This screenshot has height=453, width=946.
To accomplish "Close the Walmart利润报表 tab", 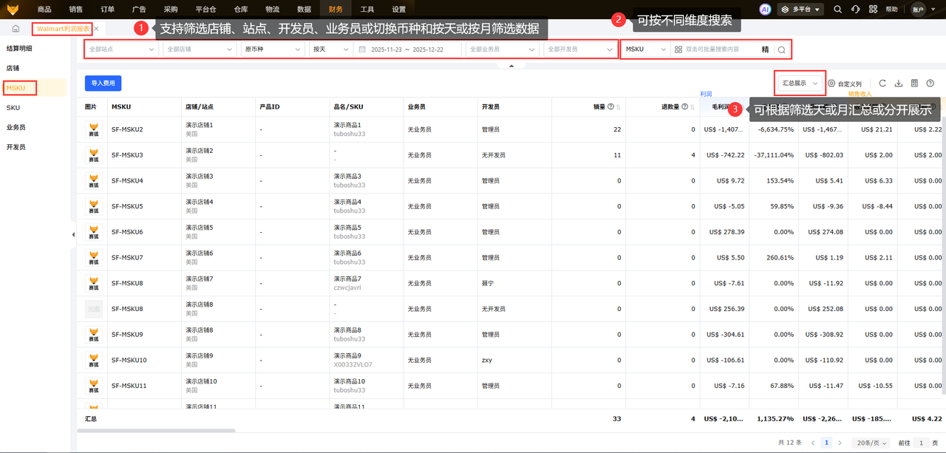I will (x=96, y=29).
